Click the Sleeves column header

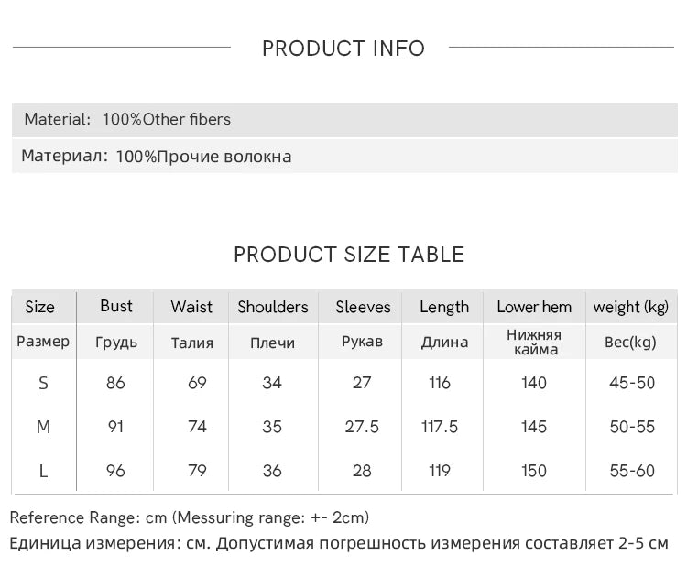click(x=363, y=307)
